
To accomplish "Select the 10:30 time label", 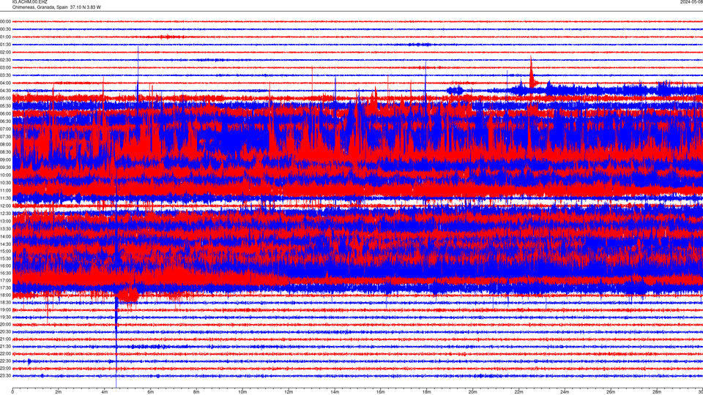I will click(x=5, y=183).
